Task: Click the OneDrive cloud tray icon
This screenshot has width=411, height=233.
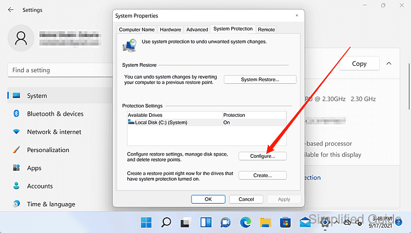Action: coord(348,223)
